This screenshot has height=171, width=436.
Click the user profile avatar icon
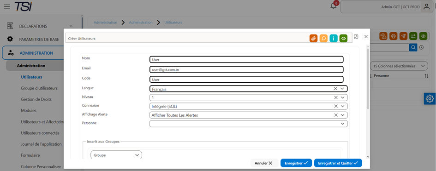tap(427, 6)
